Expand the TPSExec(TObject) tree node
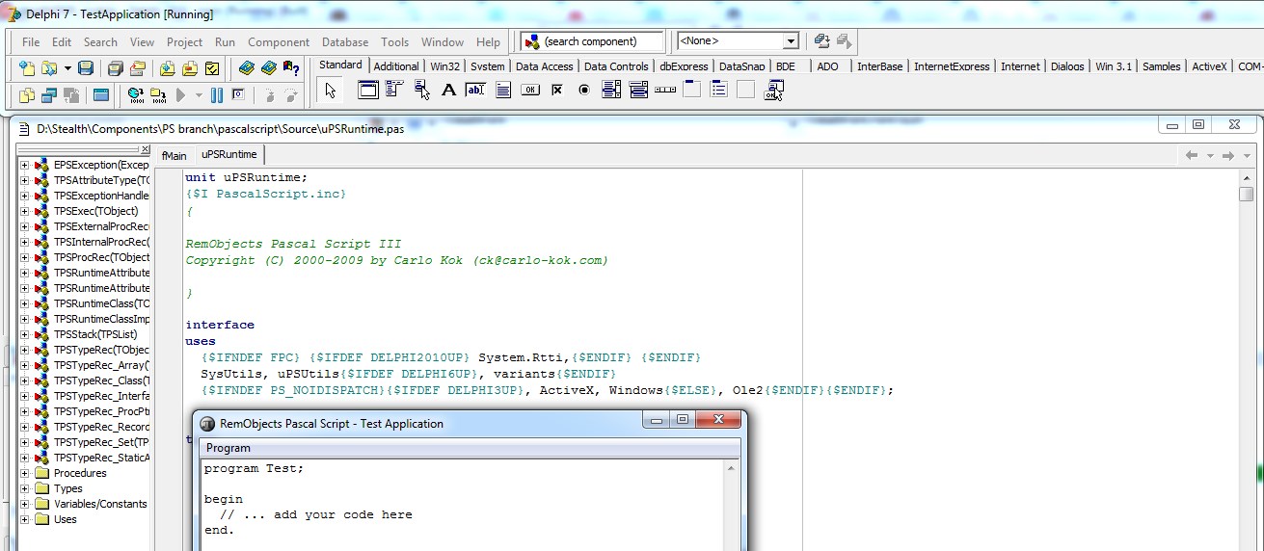The width and height of the screenshot is (1264, 551). click(25, 211)
